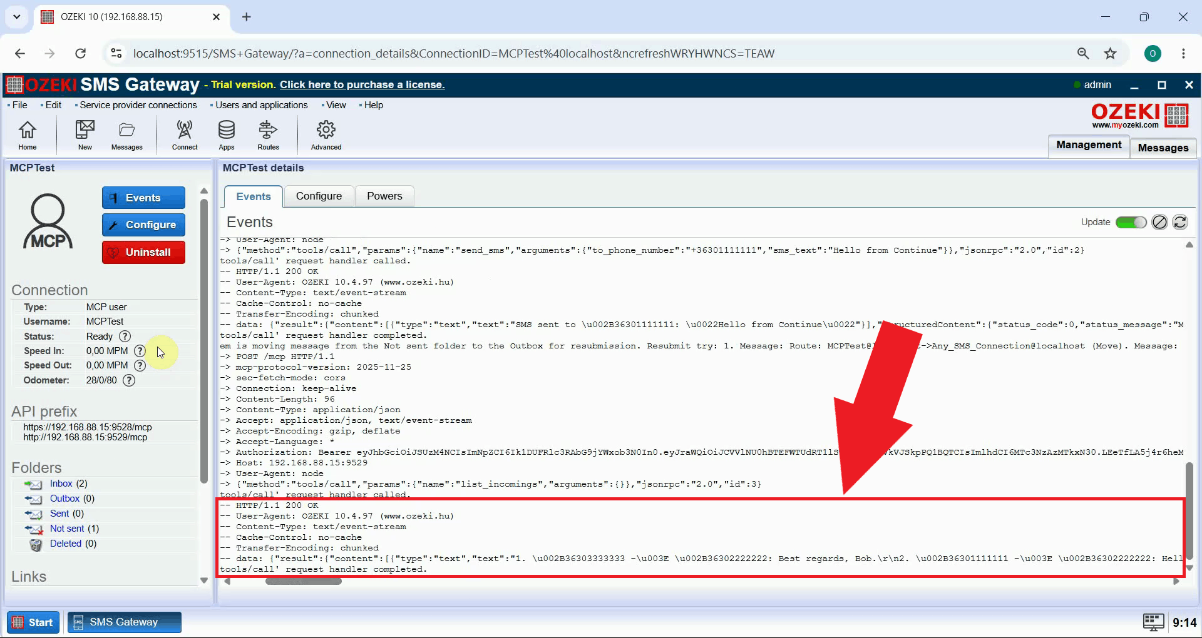
Task: Click the Odometer help question mark
Action: [129, 380]
